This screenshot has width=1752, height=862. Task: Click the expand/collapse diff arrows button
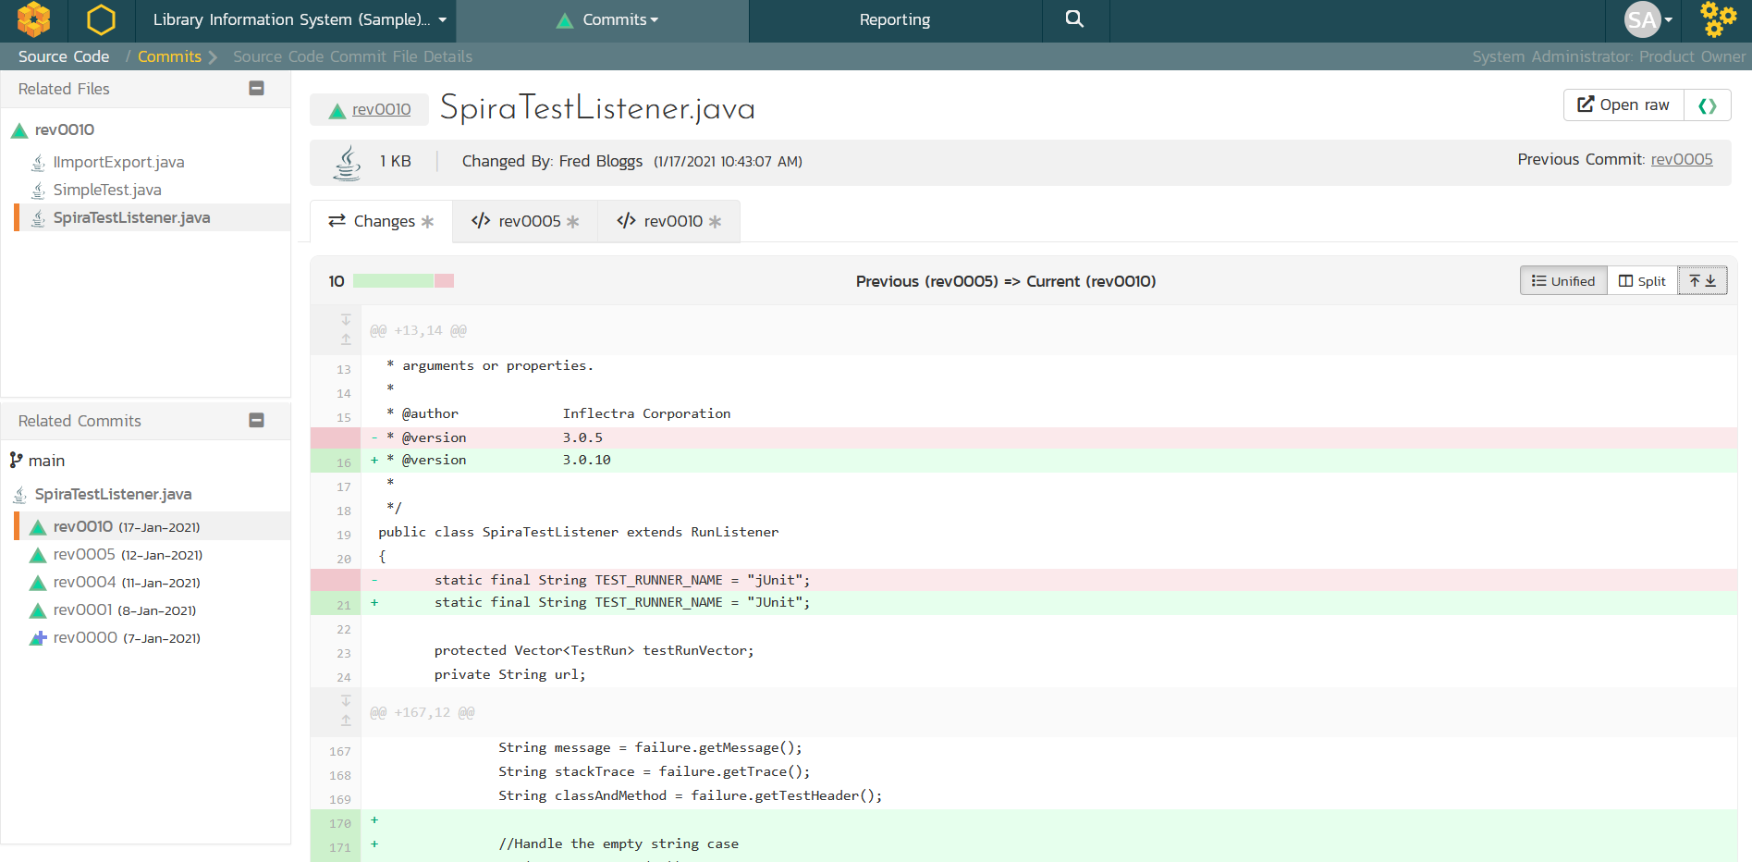(1702, 281)
